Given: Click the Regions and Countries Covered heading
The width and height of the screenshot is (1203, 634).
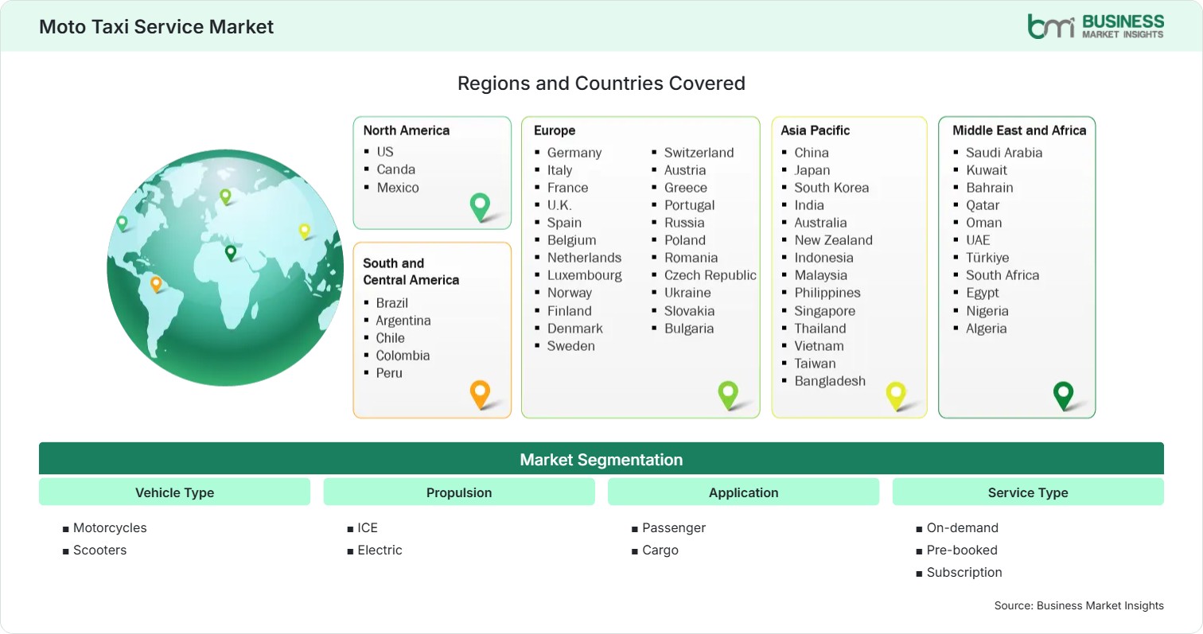Looking at the screenshot, I should pos(601,83).
